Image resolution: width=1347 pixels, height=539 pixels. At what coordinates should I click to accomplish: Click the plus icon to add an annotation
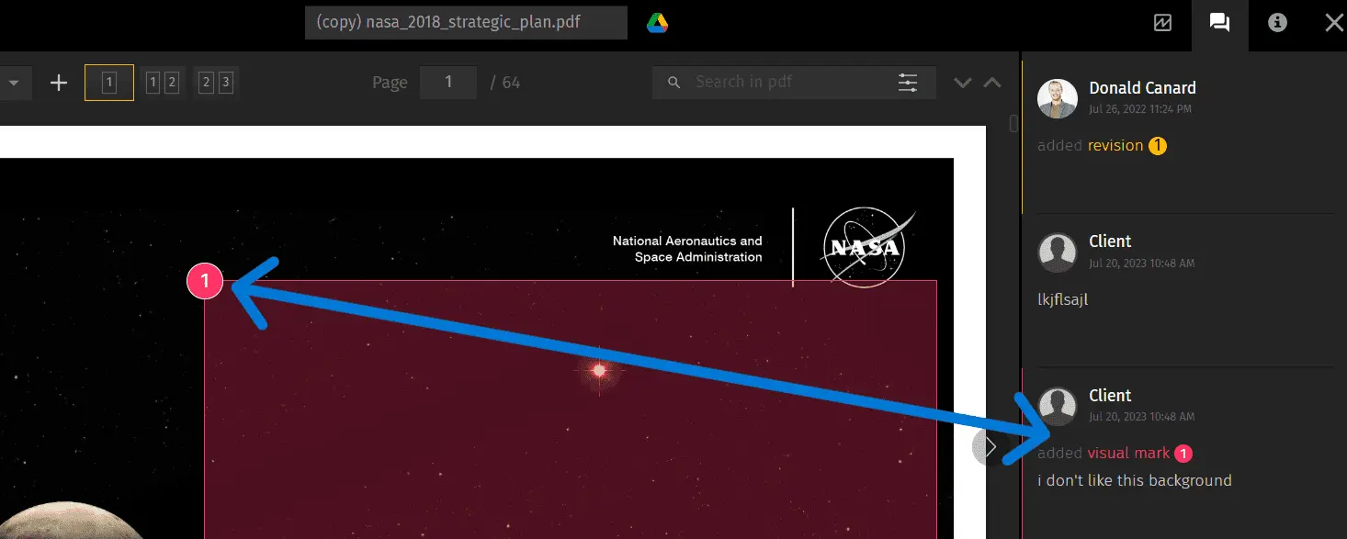coord(58,82)
